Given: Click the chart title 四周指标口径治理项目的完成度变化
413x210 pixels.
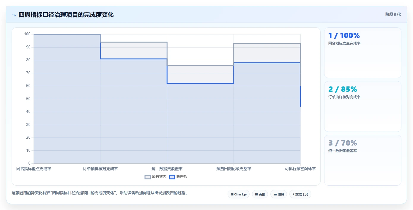Looking at the screenshot, I should (x=66, y=15).
